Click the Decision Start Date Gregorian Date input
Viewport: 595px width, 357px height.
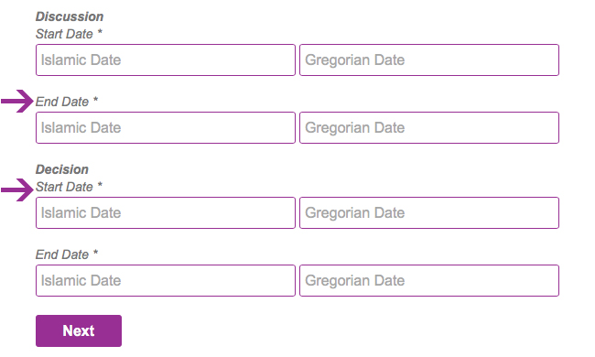[x=429, y=213]
